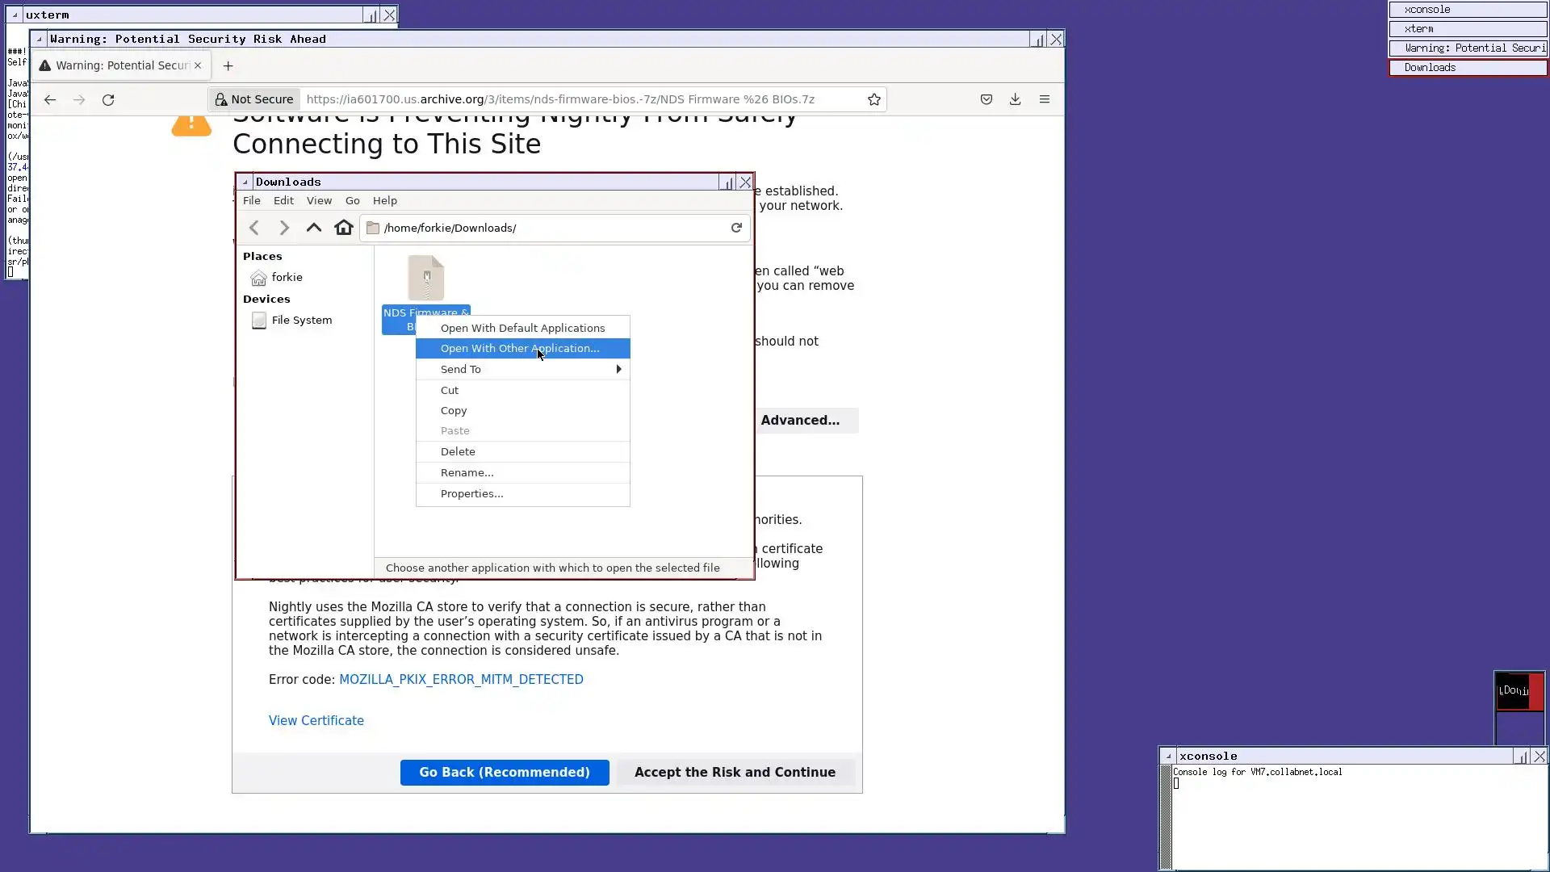Viewport: 1550px width, 872px height.
Task: Open Firefox hamburger application menu
Action: [x=1044, y=99]
